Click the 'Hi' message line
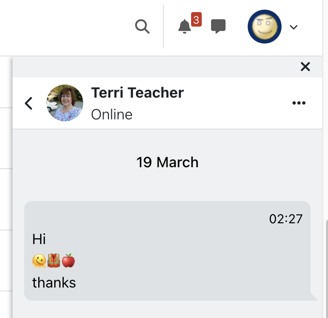 click(39, 239)
